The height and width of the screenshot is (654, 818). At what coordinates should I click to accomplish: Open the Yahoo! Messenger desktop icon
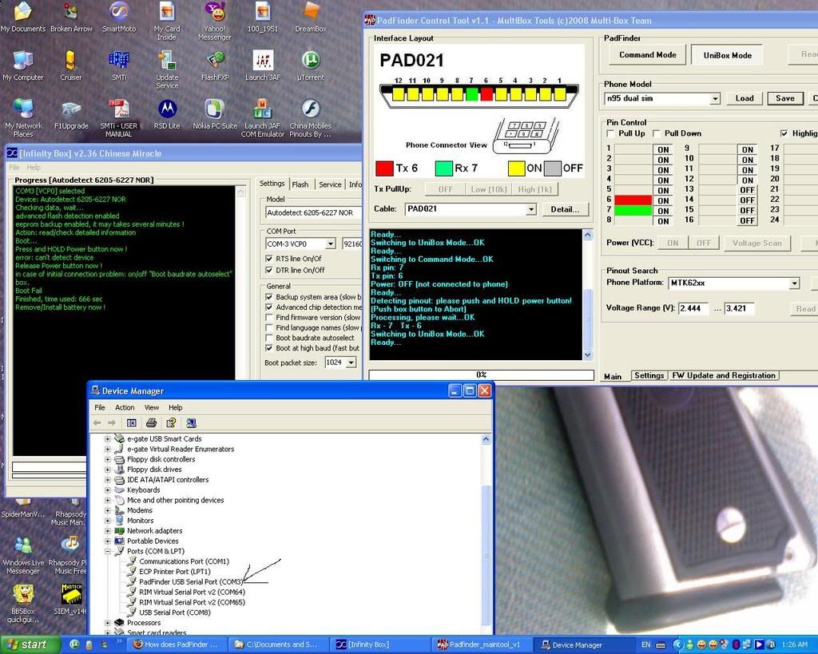click(x=214, y=21)
